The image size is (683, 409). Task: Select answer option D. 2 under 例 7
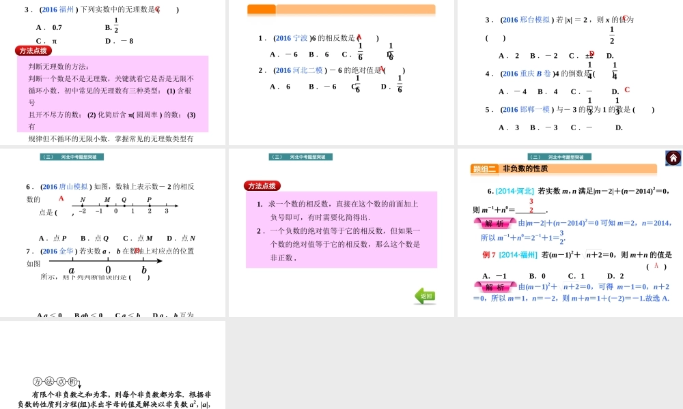click(x=615, y=276)
